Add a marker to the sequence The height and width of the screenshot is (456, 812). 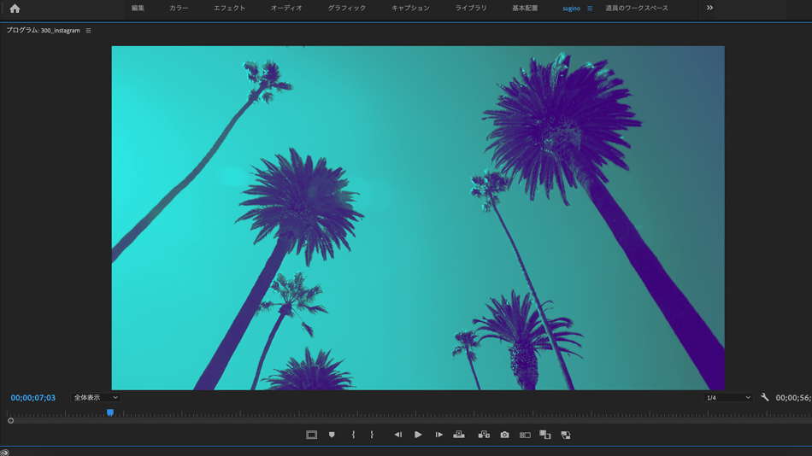332,435
